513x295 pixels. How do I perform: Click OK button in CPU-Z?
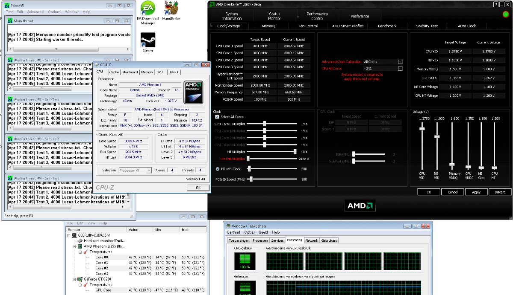pos(198,188)
